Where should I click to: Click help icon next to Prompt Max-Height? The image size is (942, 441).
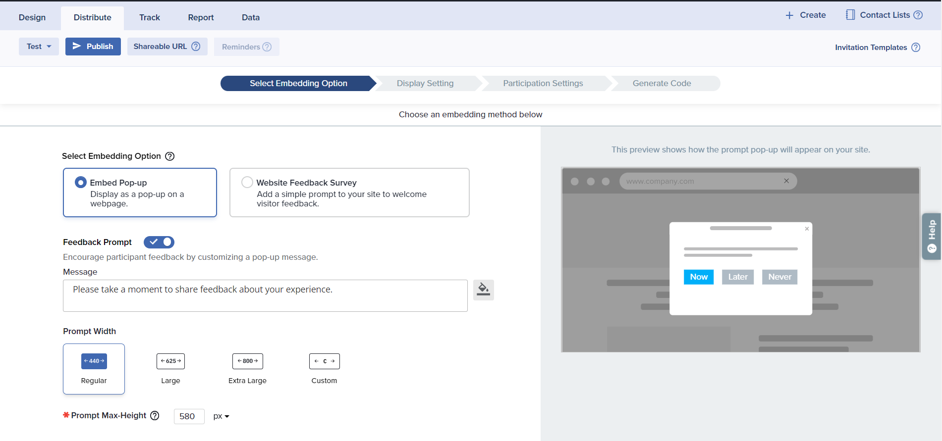(x=155, y=416)
